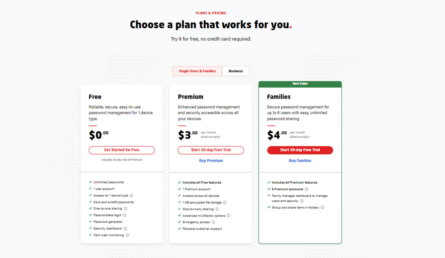This screenshot has width=445, height=258.
Task: Click the Best Value banner on Families card
Action: click(x=300, y=84)
